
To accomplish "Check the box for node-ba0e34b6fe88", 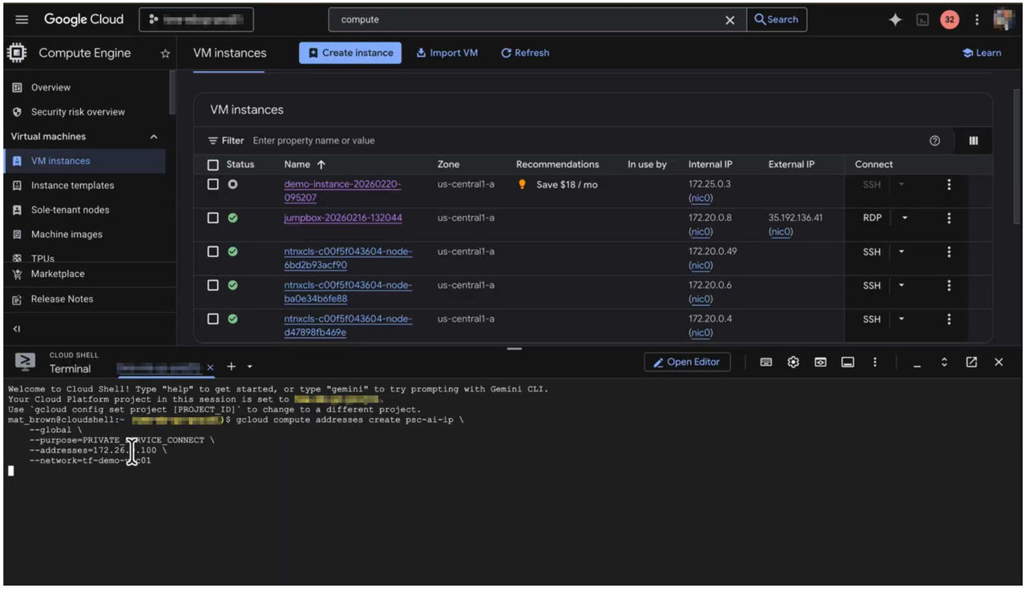I will pyautogui.click(x=213, y=285).
